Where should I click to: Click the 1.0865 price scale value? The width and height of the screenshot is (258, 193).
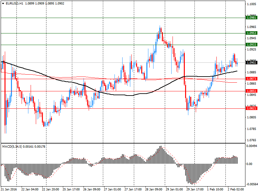[x=252, y=84]
